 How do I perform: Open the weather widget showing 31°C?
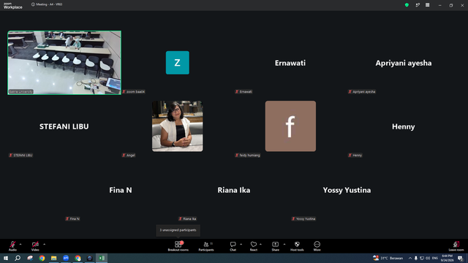tap(388, 258)
